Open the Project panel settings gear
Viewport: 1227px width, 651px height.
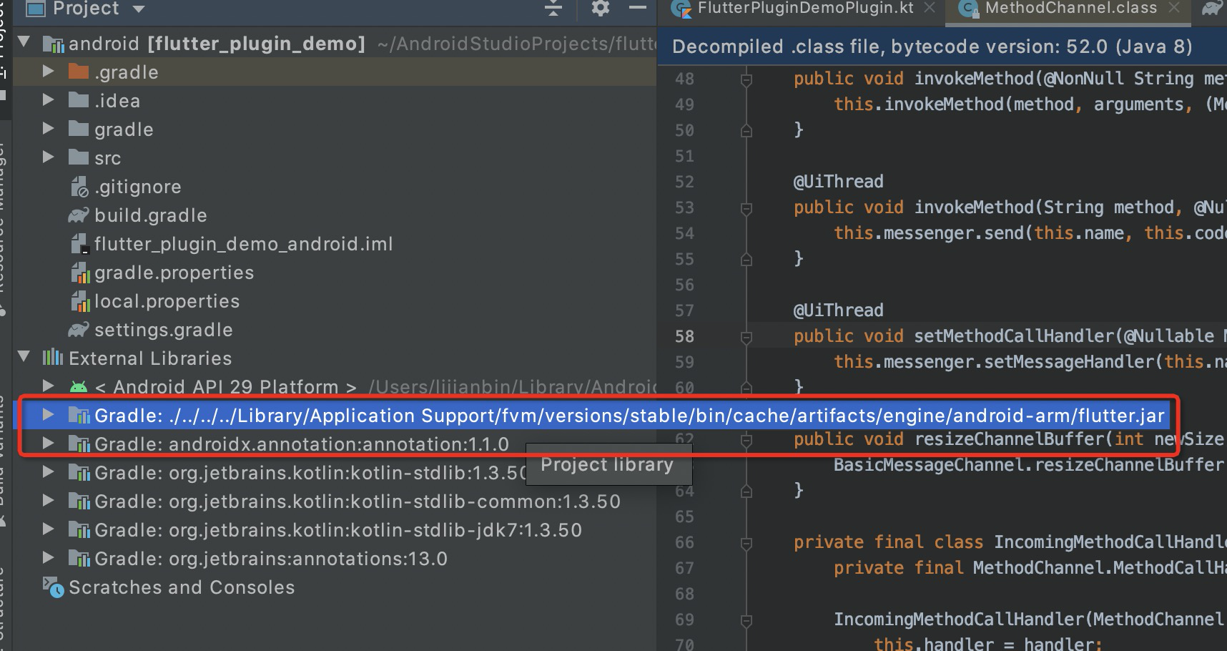(599, 9)
